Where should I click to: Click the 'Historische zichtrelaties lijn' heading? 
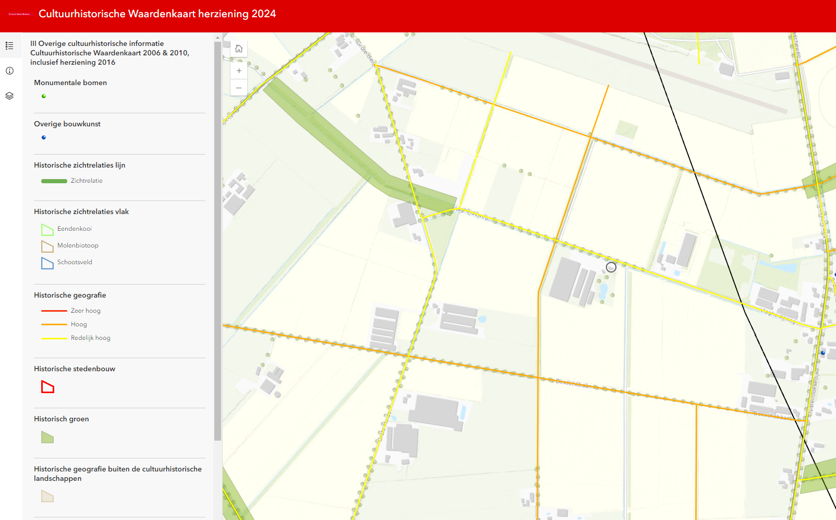[x=80, y=165]
